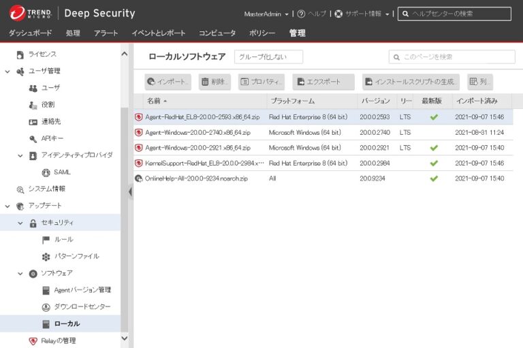
Task: Click the 2021-08-31 11:24 import date
Action: pos(479,133)
